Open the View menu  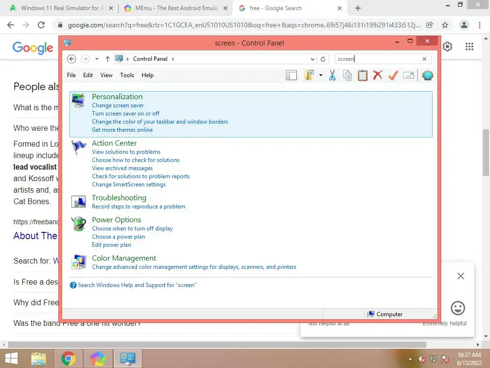pyautogui.click(x=106, y=75)
